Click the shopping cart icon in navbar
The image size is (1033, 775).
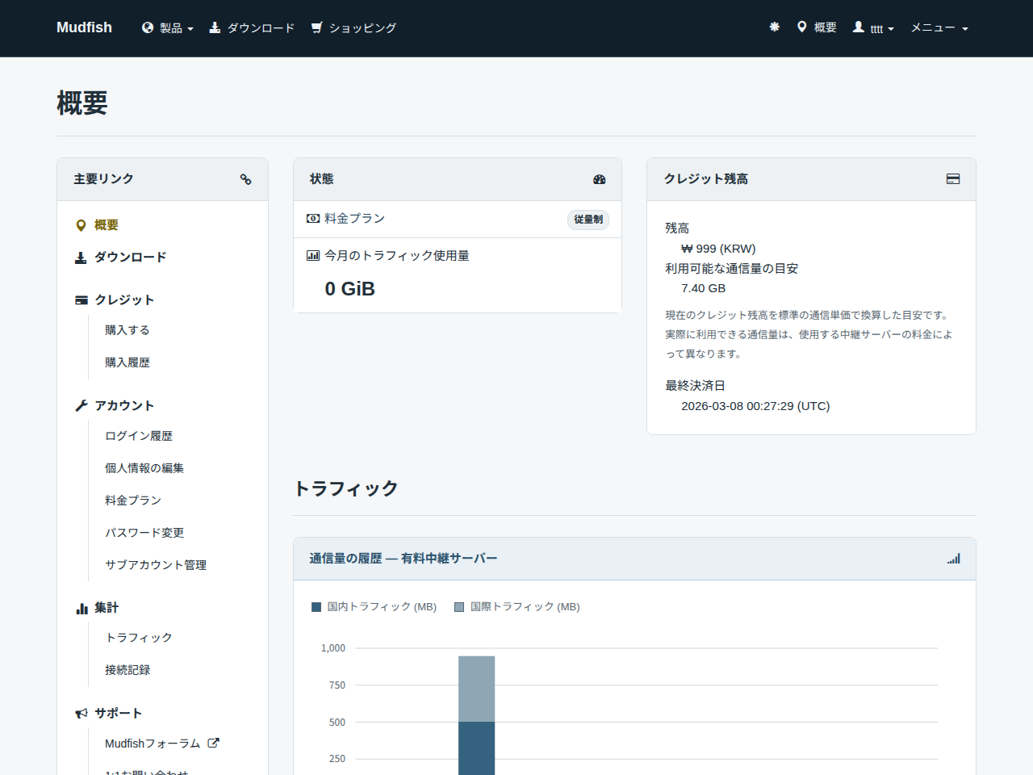tap(317, 27)
